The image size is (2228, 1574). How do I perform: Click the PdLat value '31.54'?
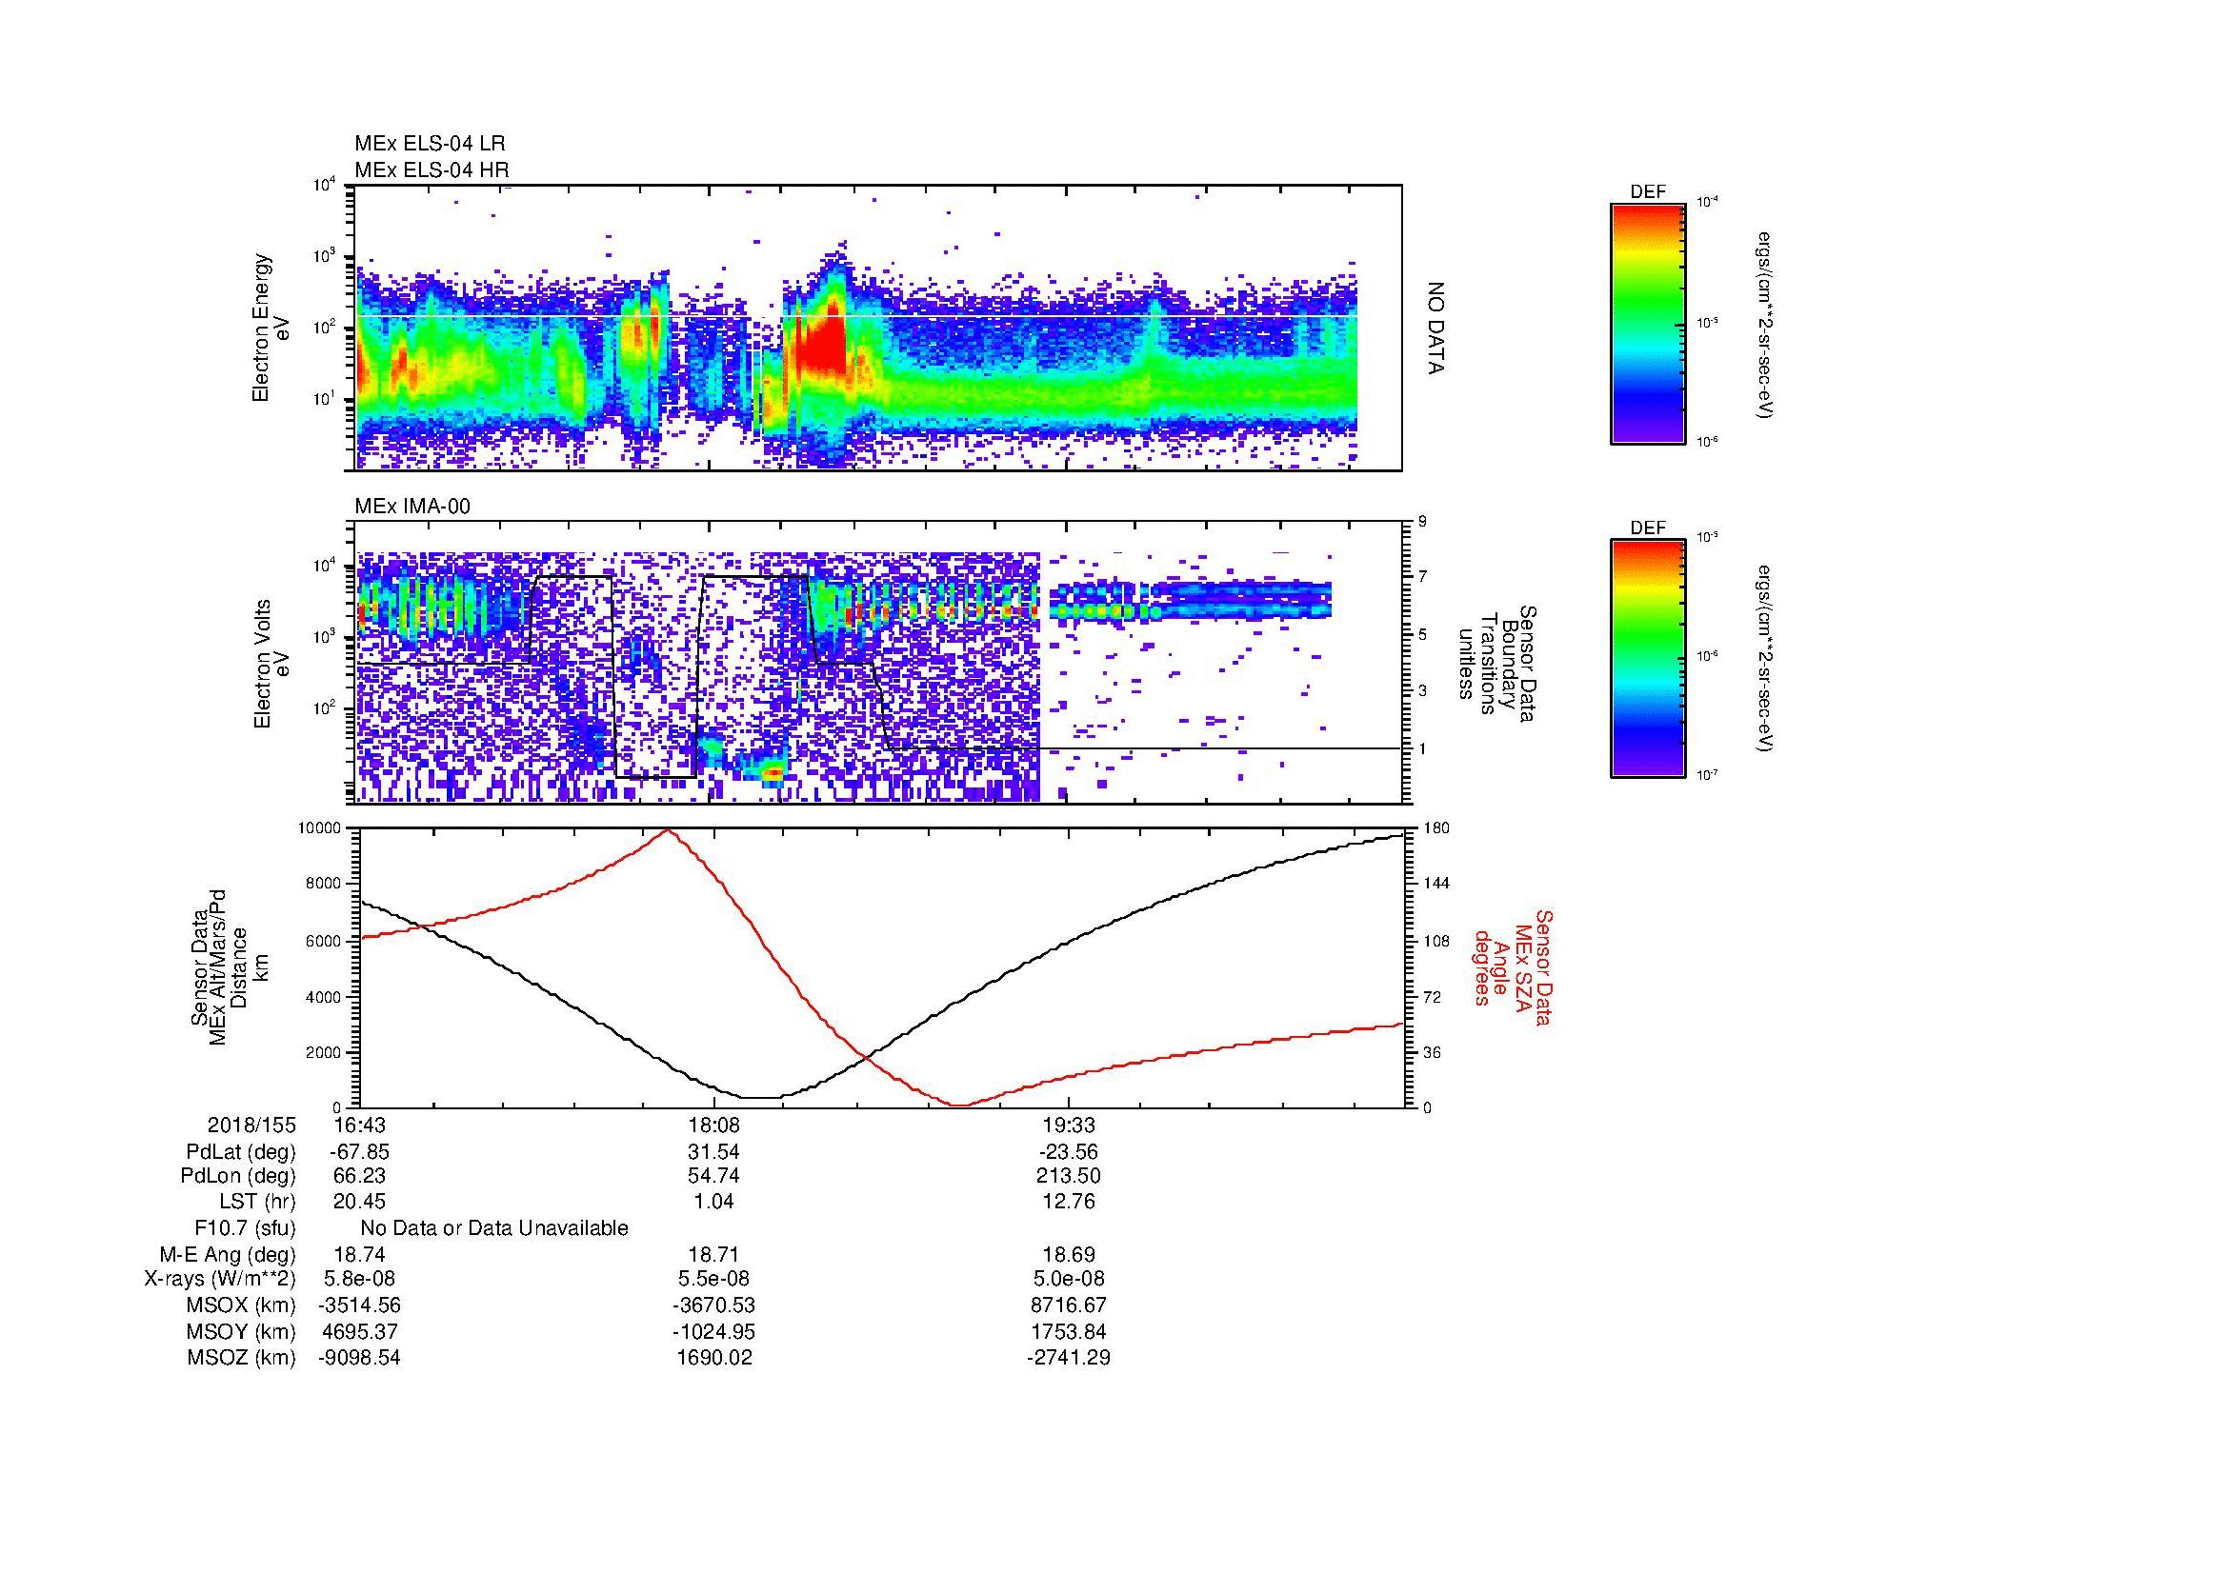coord(714,1153)
